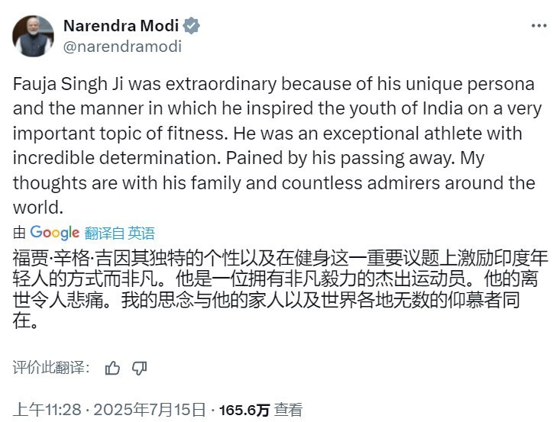Click the 上午11:28 timestamp

47,410
